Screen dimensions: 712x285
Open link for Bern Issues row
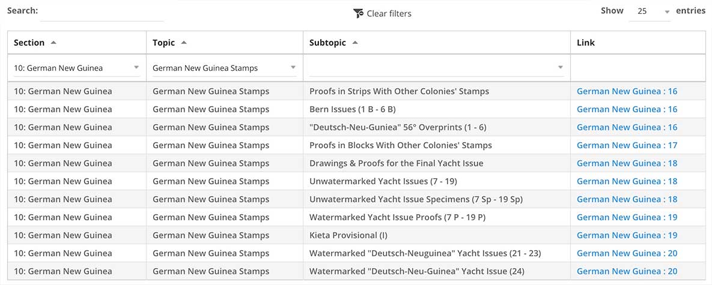coord(627,109)
